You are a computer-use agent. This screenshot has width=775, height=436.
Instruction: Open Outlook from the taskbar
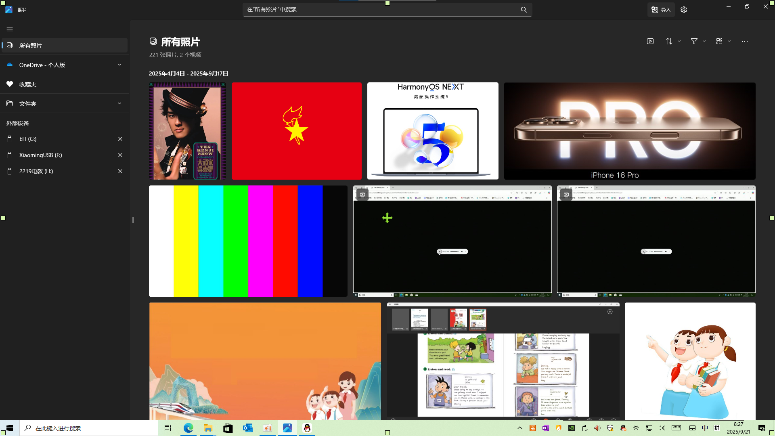click(247, 428)
